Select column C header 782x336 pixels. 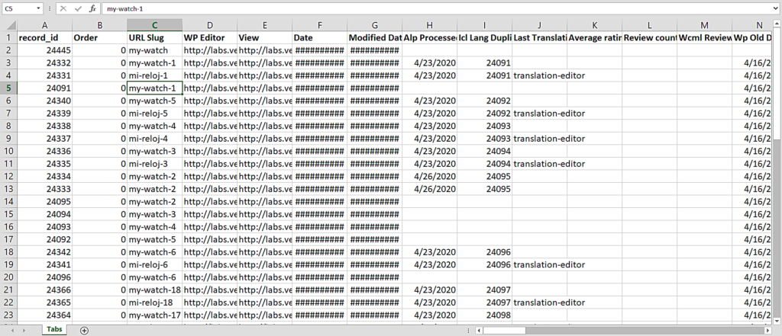tap(154, 24)
